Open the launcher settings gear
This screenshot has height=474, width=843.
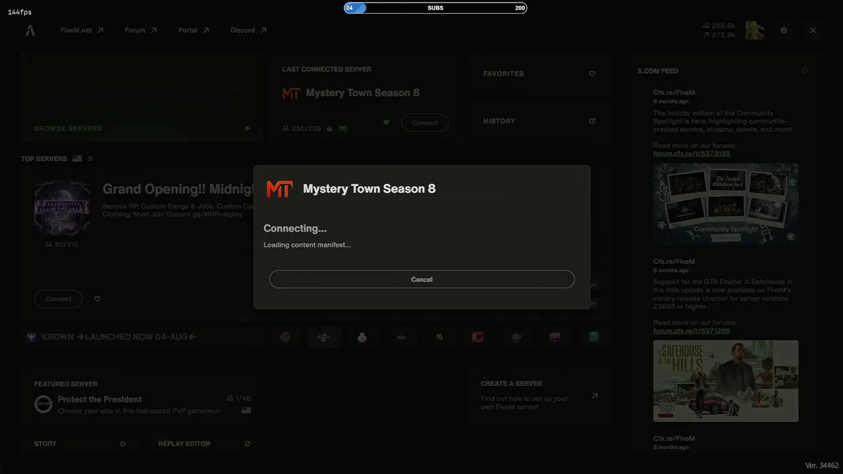[x=784, y=30]
